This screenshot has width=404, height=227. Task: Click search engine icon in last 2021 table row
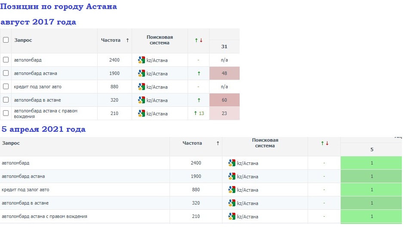232,216
